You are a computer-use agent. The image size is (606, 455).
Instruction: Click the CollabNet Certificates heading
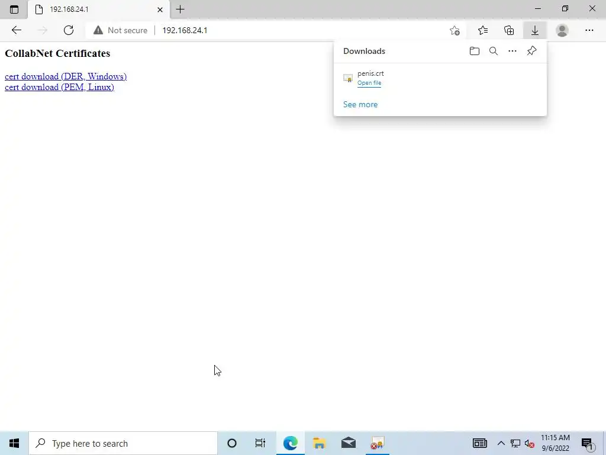tap(57, 53)
